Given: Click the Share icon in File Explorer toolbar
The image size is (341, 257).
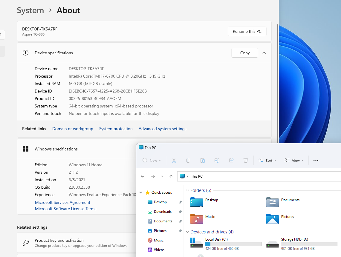Looking at the screenshot, I should click(231, 160).
